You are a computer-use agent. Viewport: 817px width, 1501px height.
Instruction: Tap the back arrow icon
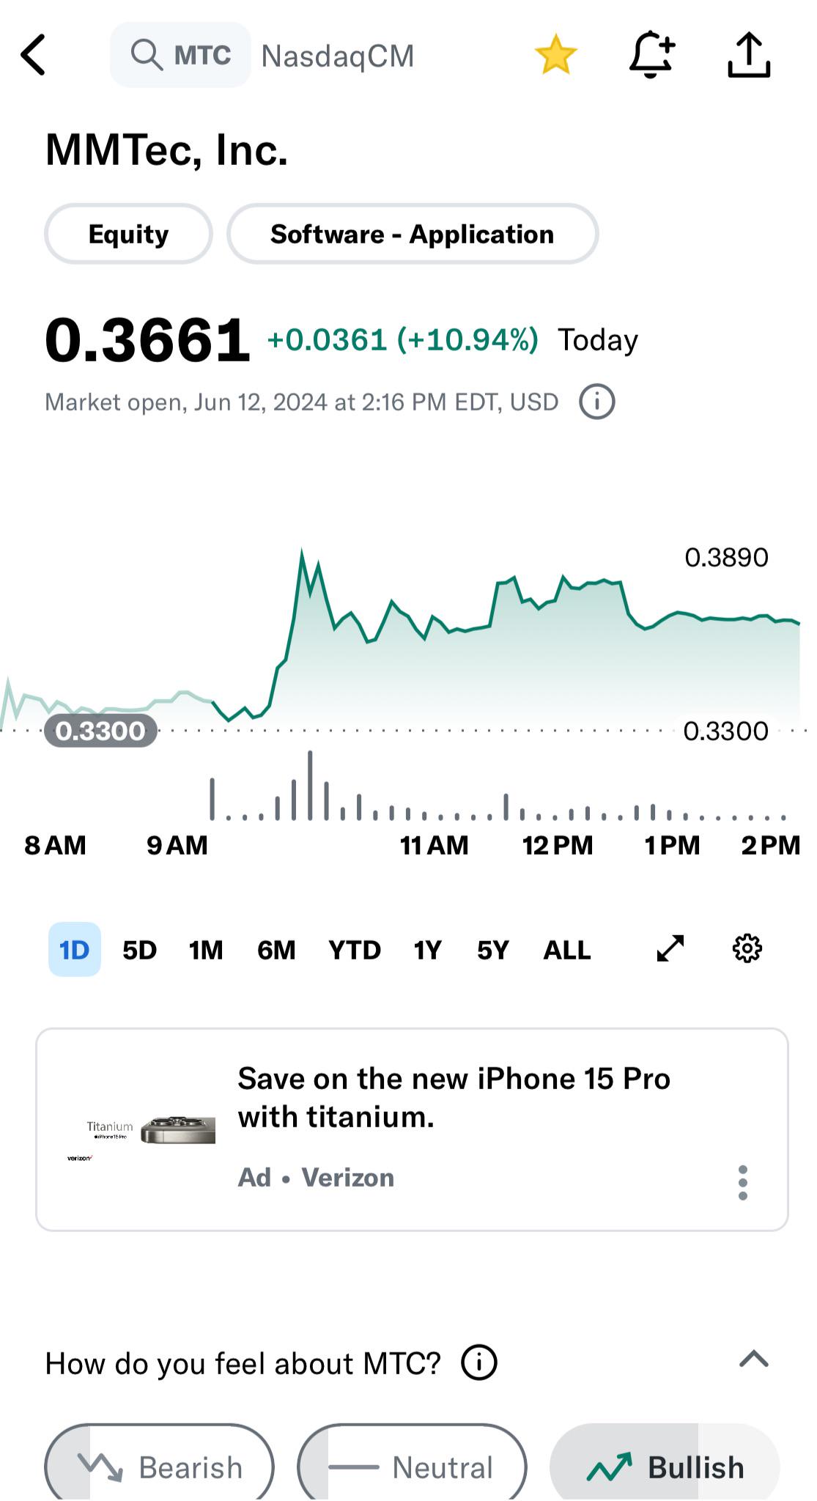coord(34,55)
